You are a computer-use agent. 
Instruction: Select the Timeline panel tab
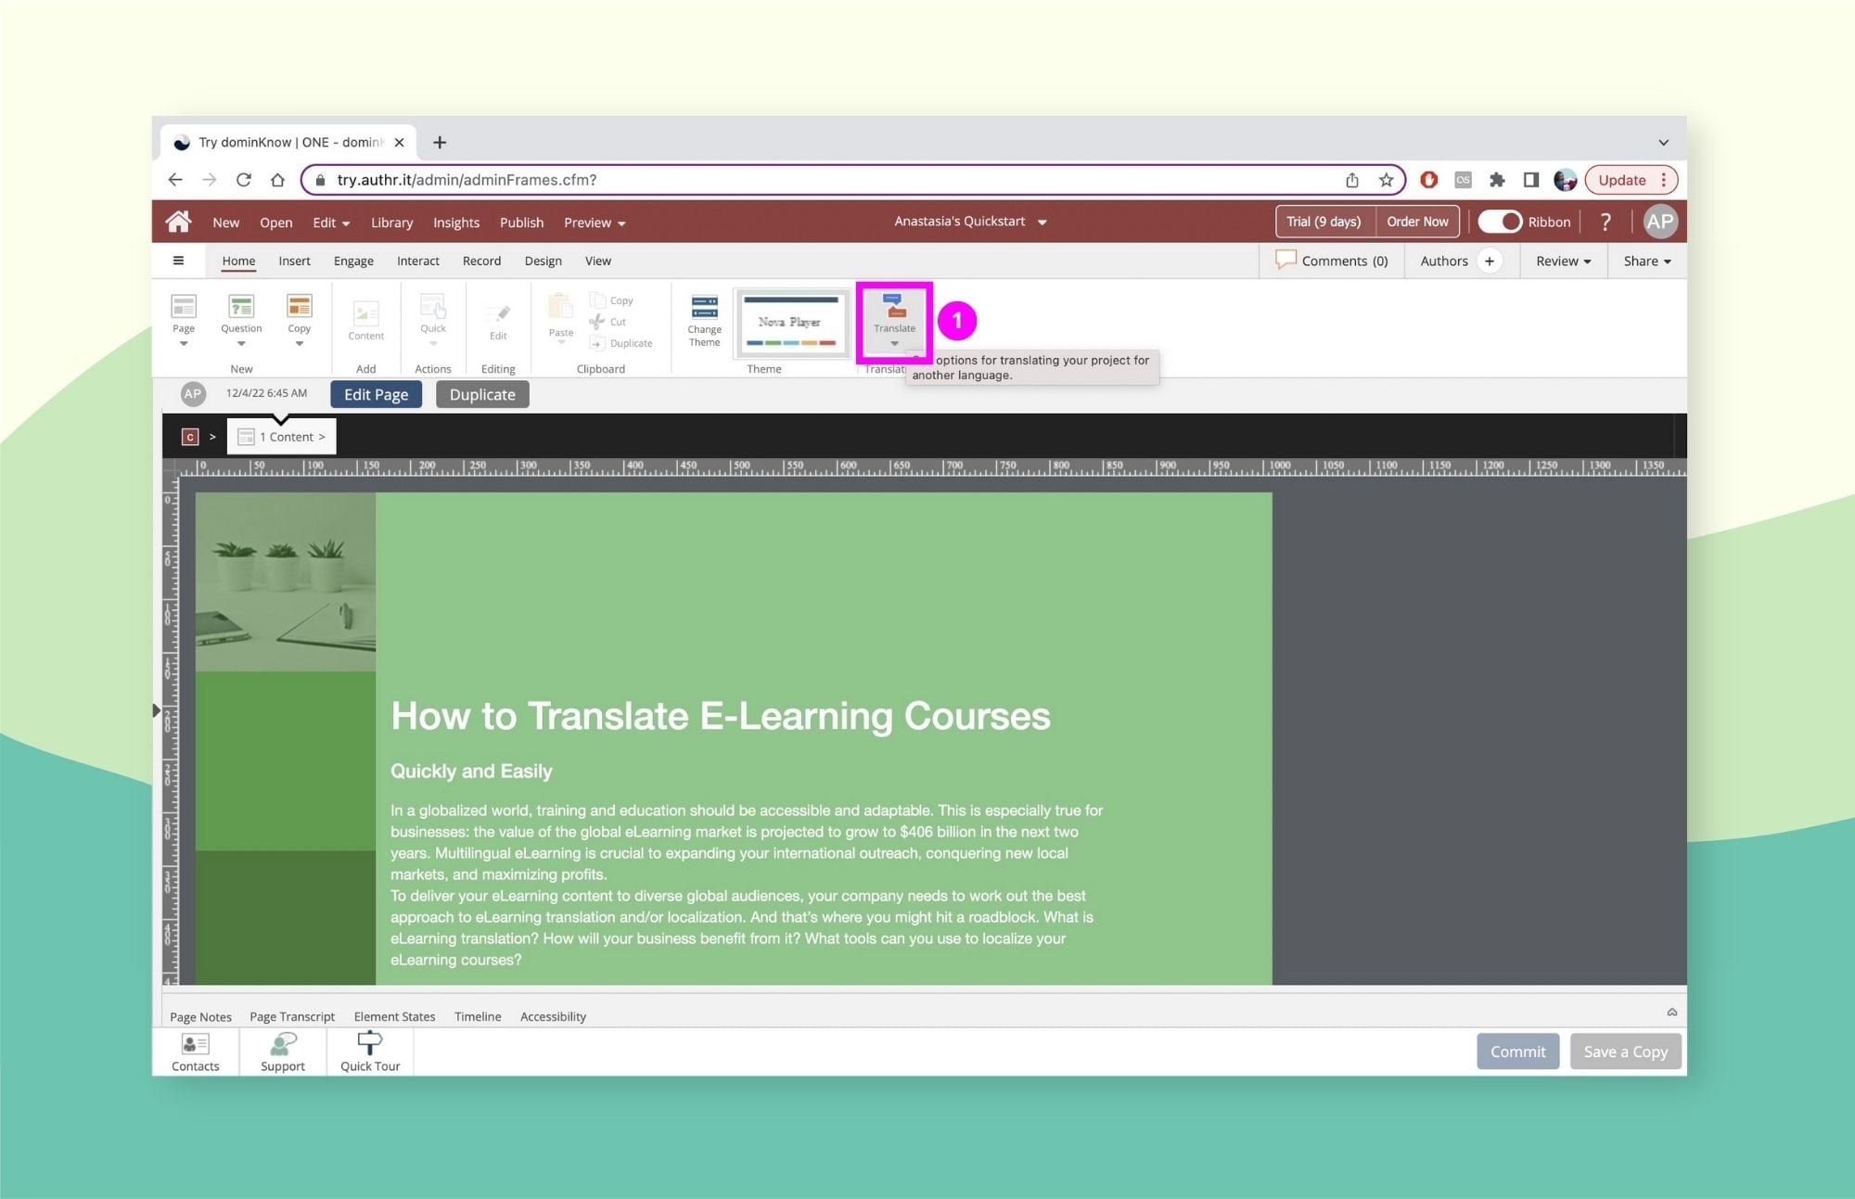[478, 1015]
